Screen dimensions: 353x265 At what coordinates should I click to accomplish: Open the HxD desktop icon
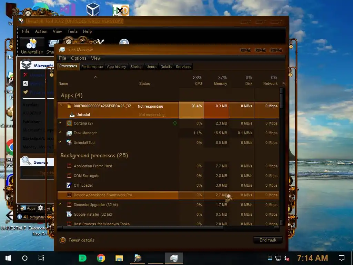click(x=121, y=10)
